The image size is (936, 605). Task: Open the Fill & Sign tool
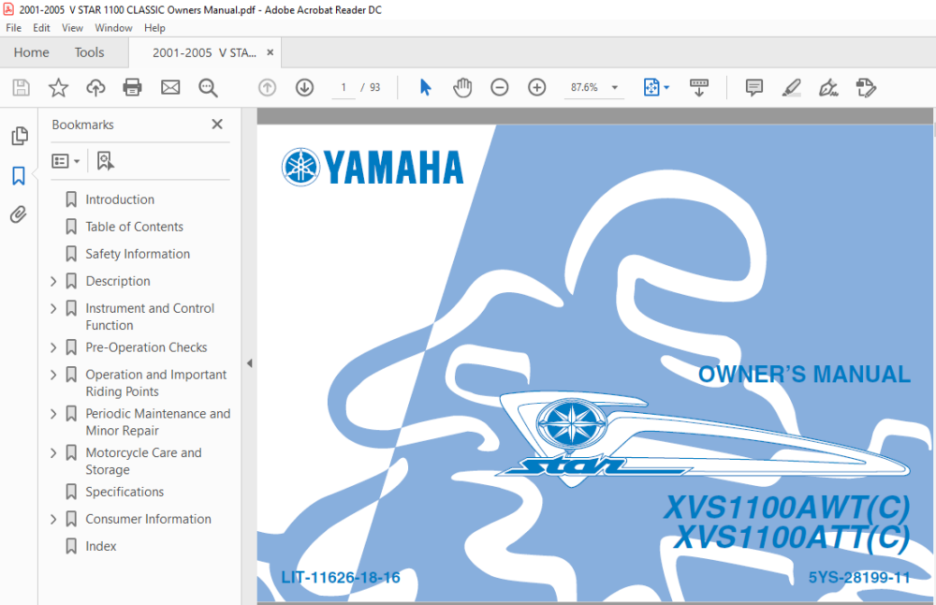pos(828,88)
